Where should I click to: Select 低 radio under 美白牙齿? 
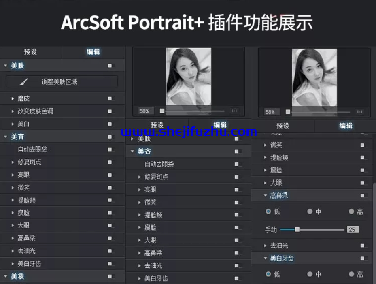click(268, 274)
